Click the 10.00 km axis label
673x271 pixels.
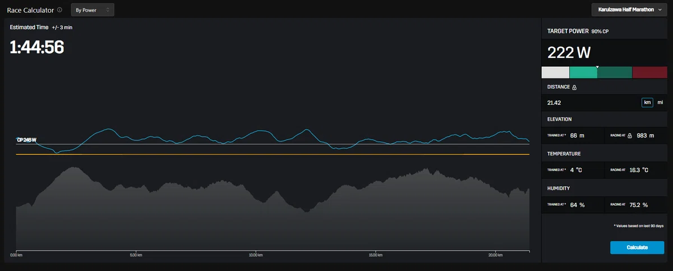tap(256, 255)
